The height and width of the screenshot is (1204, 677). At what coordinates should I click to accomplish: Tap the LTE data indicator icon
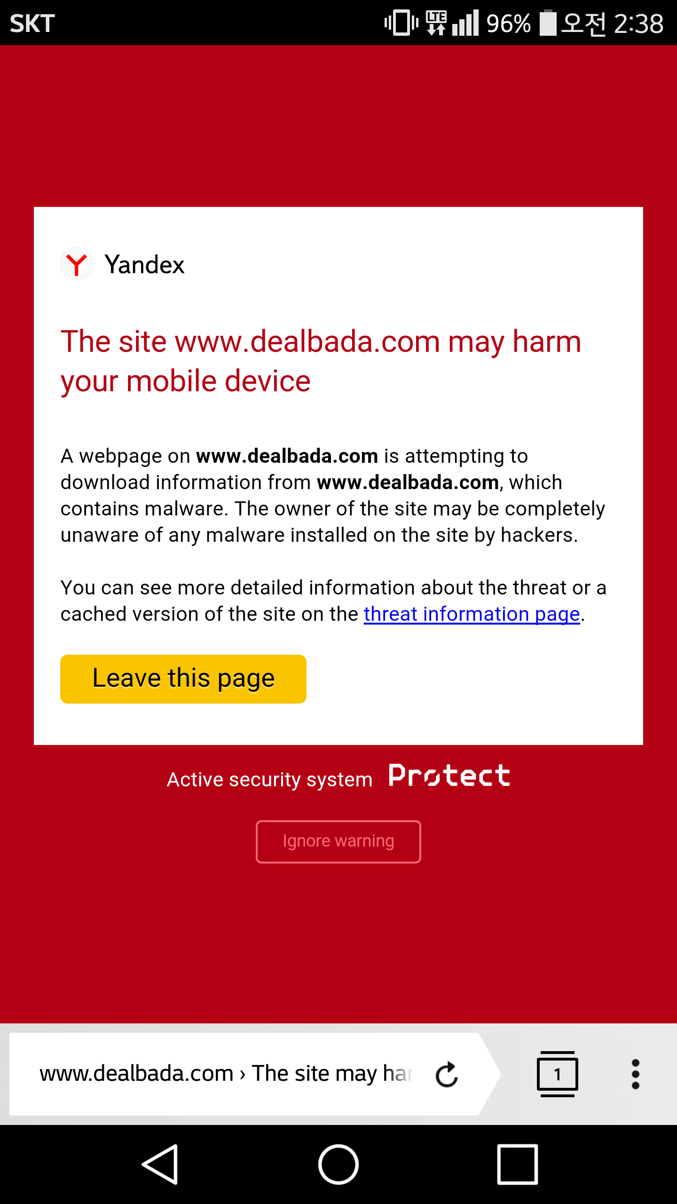(x=436, y=23)
